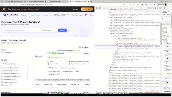The image size is (172, 97).
Task: Open the notification bell icon
Action: (86, 15)
